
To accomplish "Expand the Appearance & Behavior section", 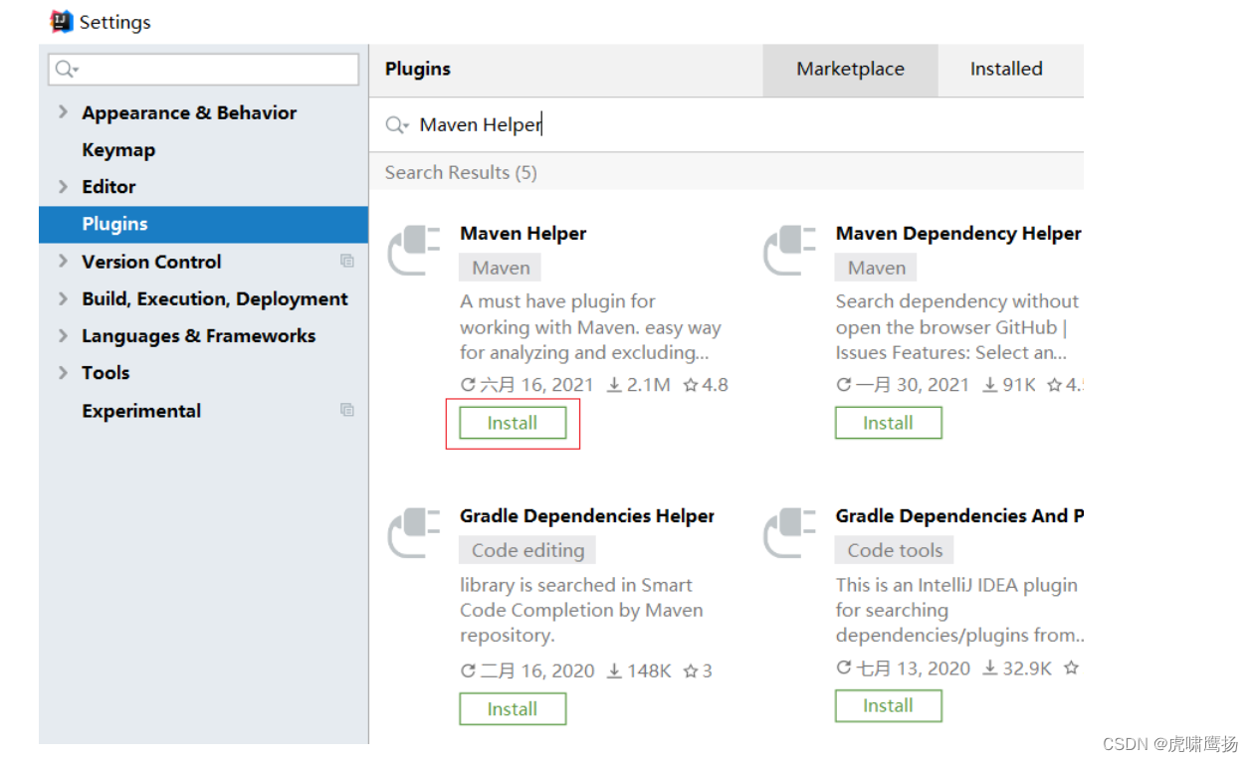I will (63, 112).
